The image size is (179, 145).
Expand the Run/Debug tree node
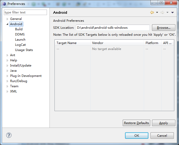pos(8,81)
